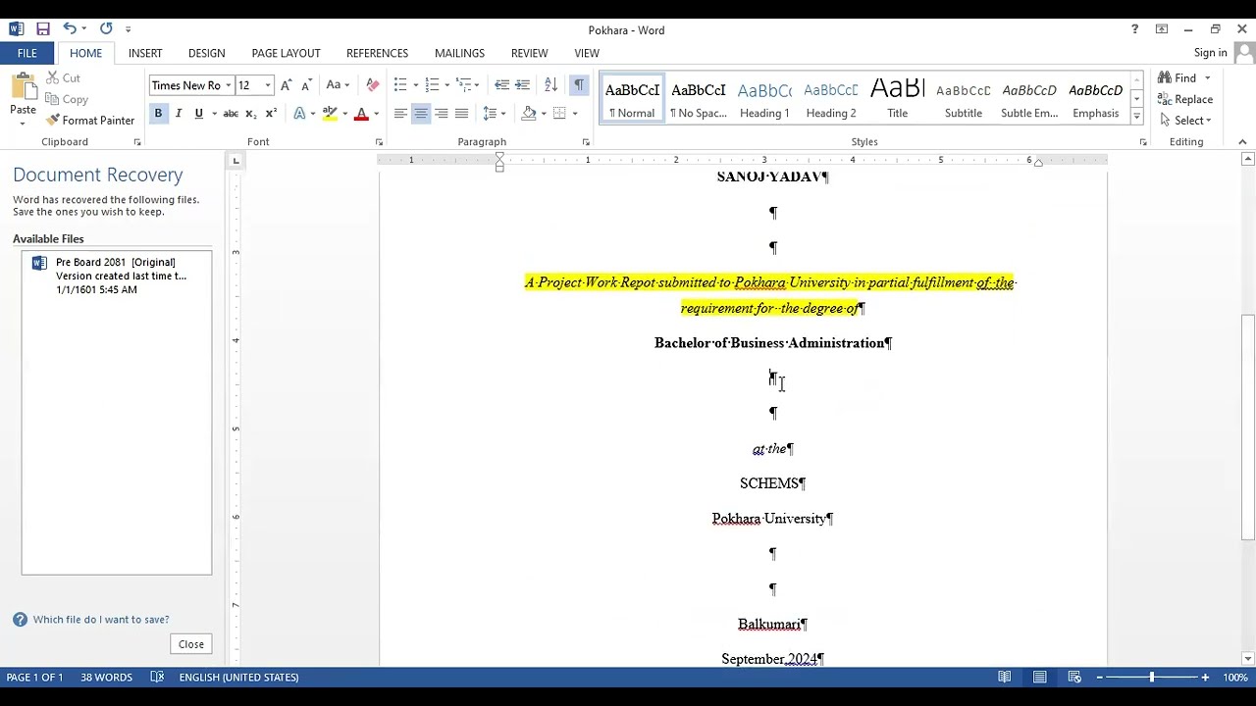
Task: Shrink the font size with smaller A icon
Action: tap(306, 85)
